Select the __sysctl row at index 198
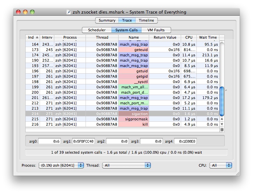The image size is (253, 194). [x=123, y=82]
